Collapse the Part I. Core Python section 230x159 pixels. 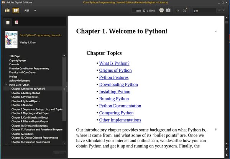[6, 85]
